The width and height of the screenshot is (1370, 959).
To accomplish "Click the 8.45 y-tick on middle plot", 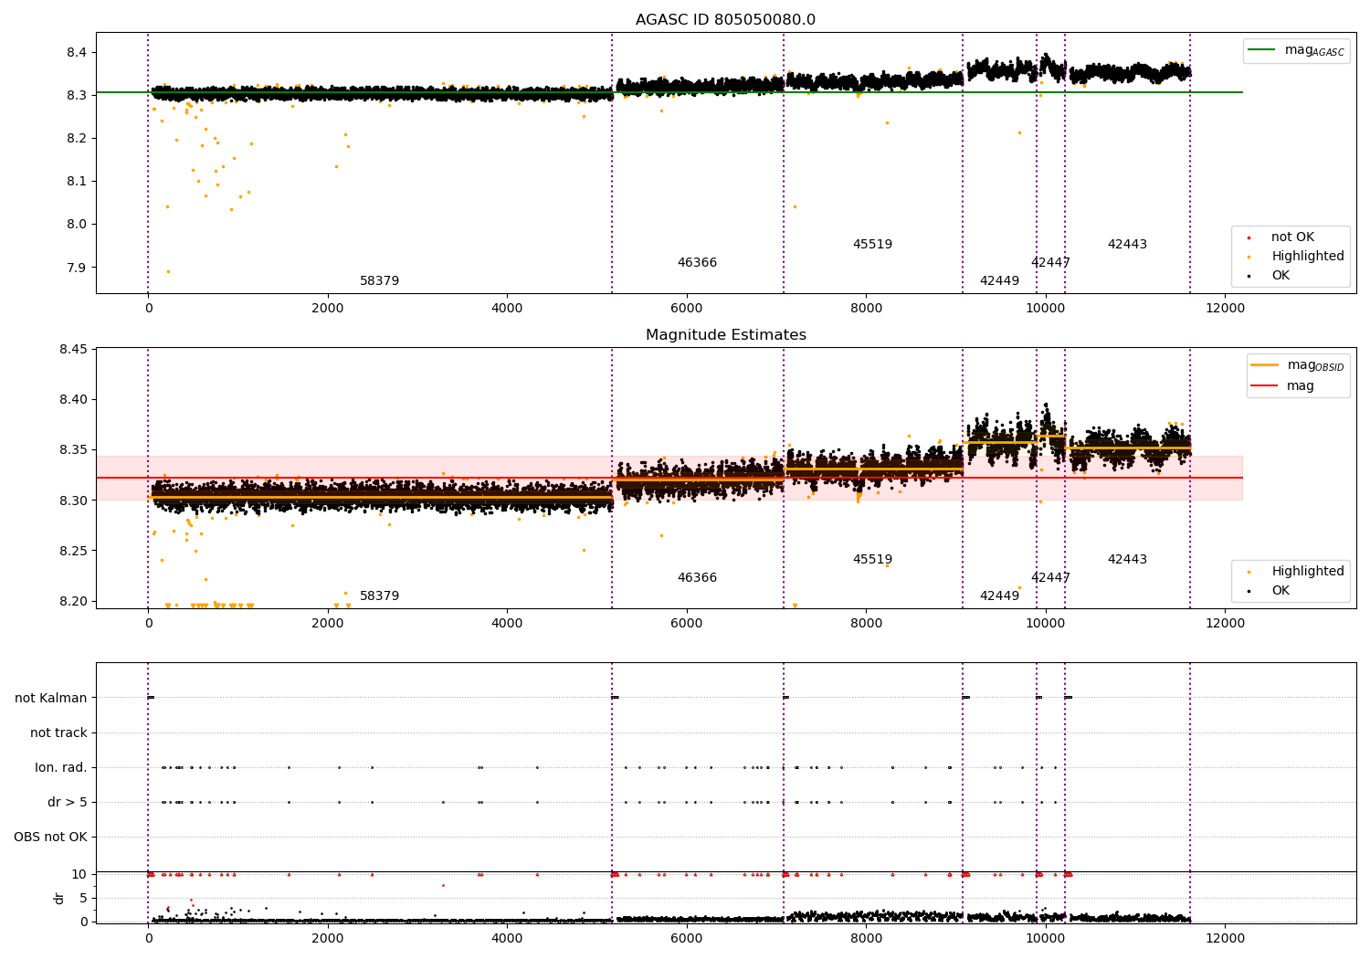I will tap(73, 349).
